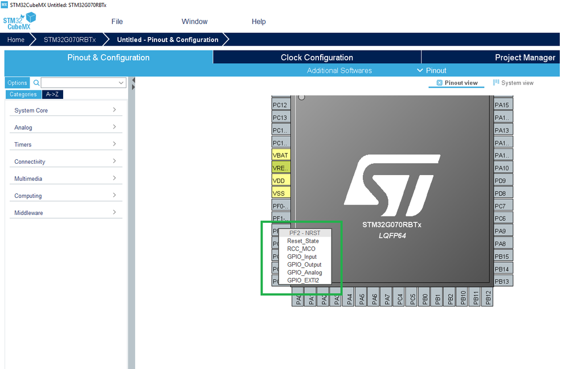Click pin PB13
This screenshot has width=569, height=369.
[x=503, y=281]
